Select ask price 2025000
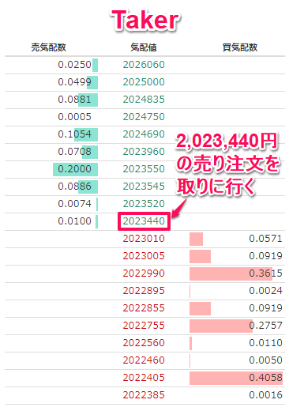Image resolution: width=289 pixels, height=411 pixels. 144,82
